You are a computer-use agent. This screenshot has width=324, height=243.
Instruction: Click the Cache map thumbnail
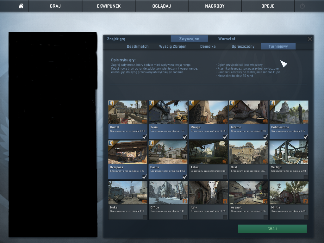(x=168, y=152)
